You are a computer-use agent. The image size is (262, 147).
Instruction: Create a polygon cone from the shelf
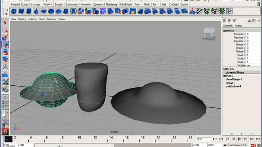[x=36, y=11]
